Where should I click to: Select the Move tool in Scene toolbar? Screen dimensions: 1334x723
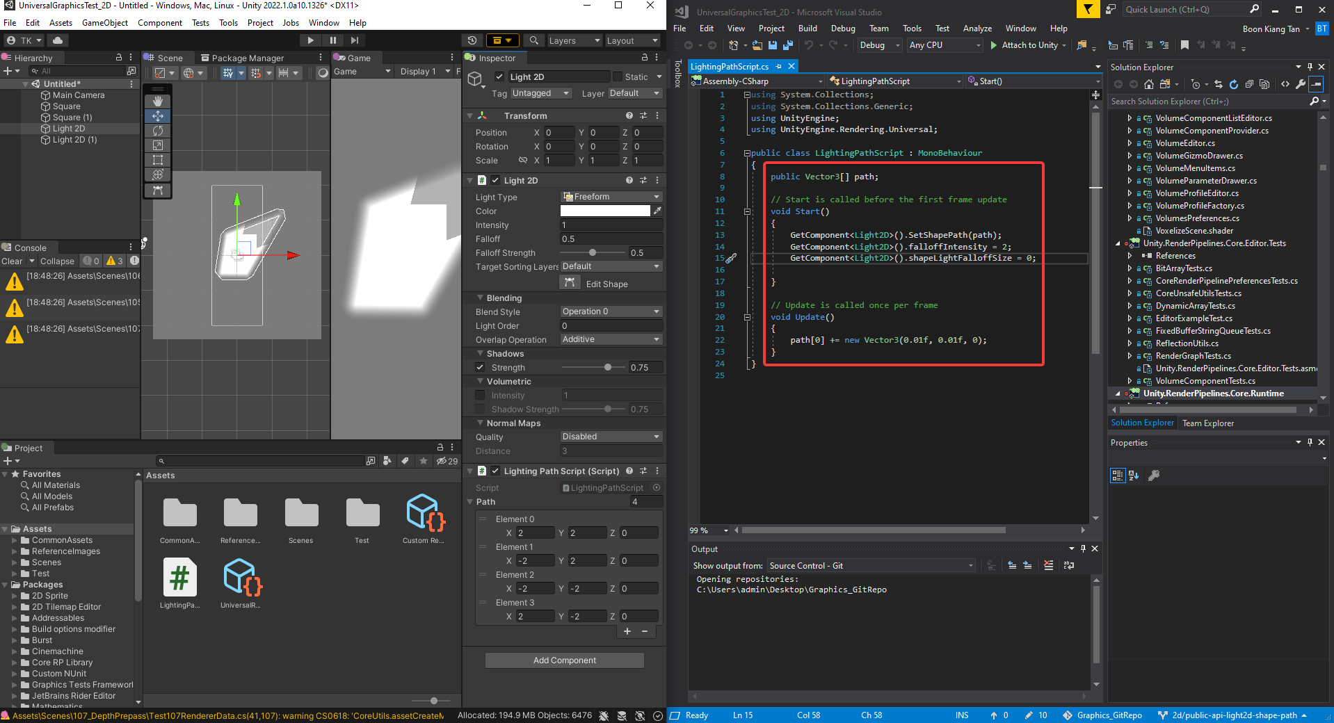point(158,116)
